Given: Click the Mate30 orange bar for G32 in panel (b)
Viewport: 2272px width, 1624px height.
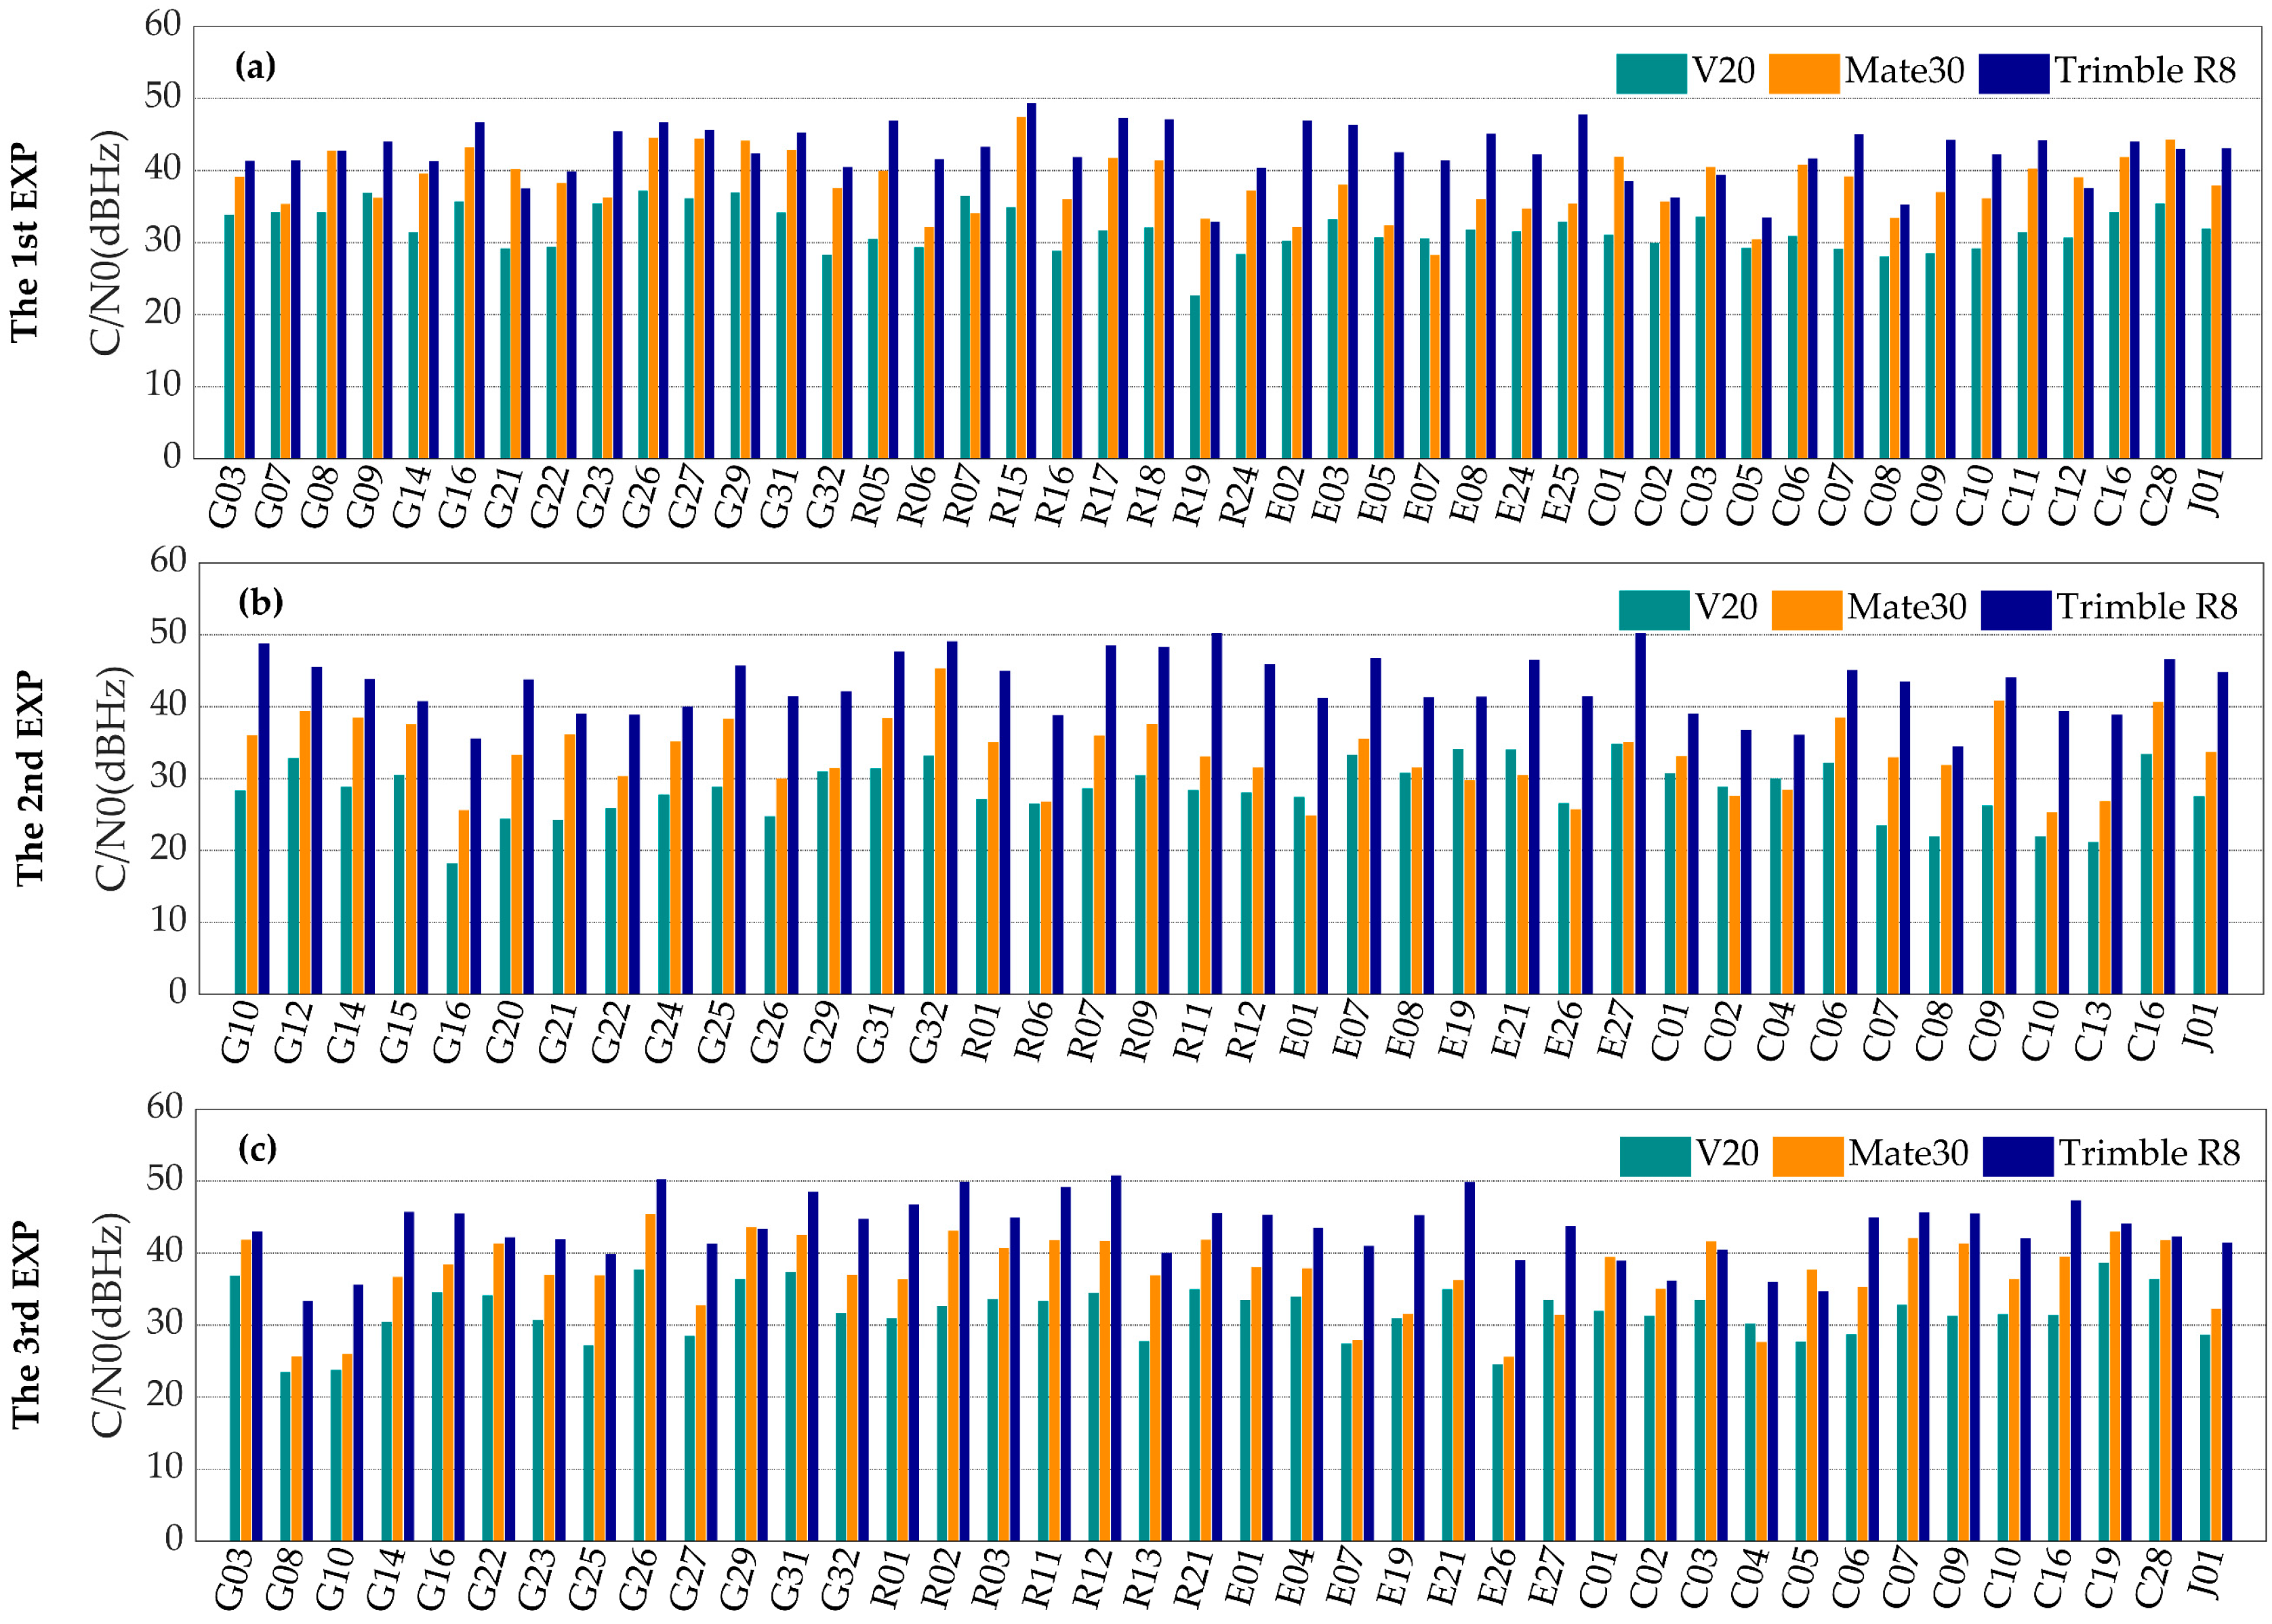Looking at the screenshot, I should click(x=941, y=831).
